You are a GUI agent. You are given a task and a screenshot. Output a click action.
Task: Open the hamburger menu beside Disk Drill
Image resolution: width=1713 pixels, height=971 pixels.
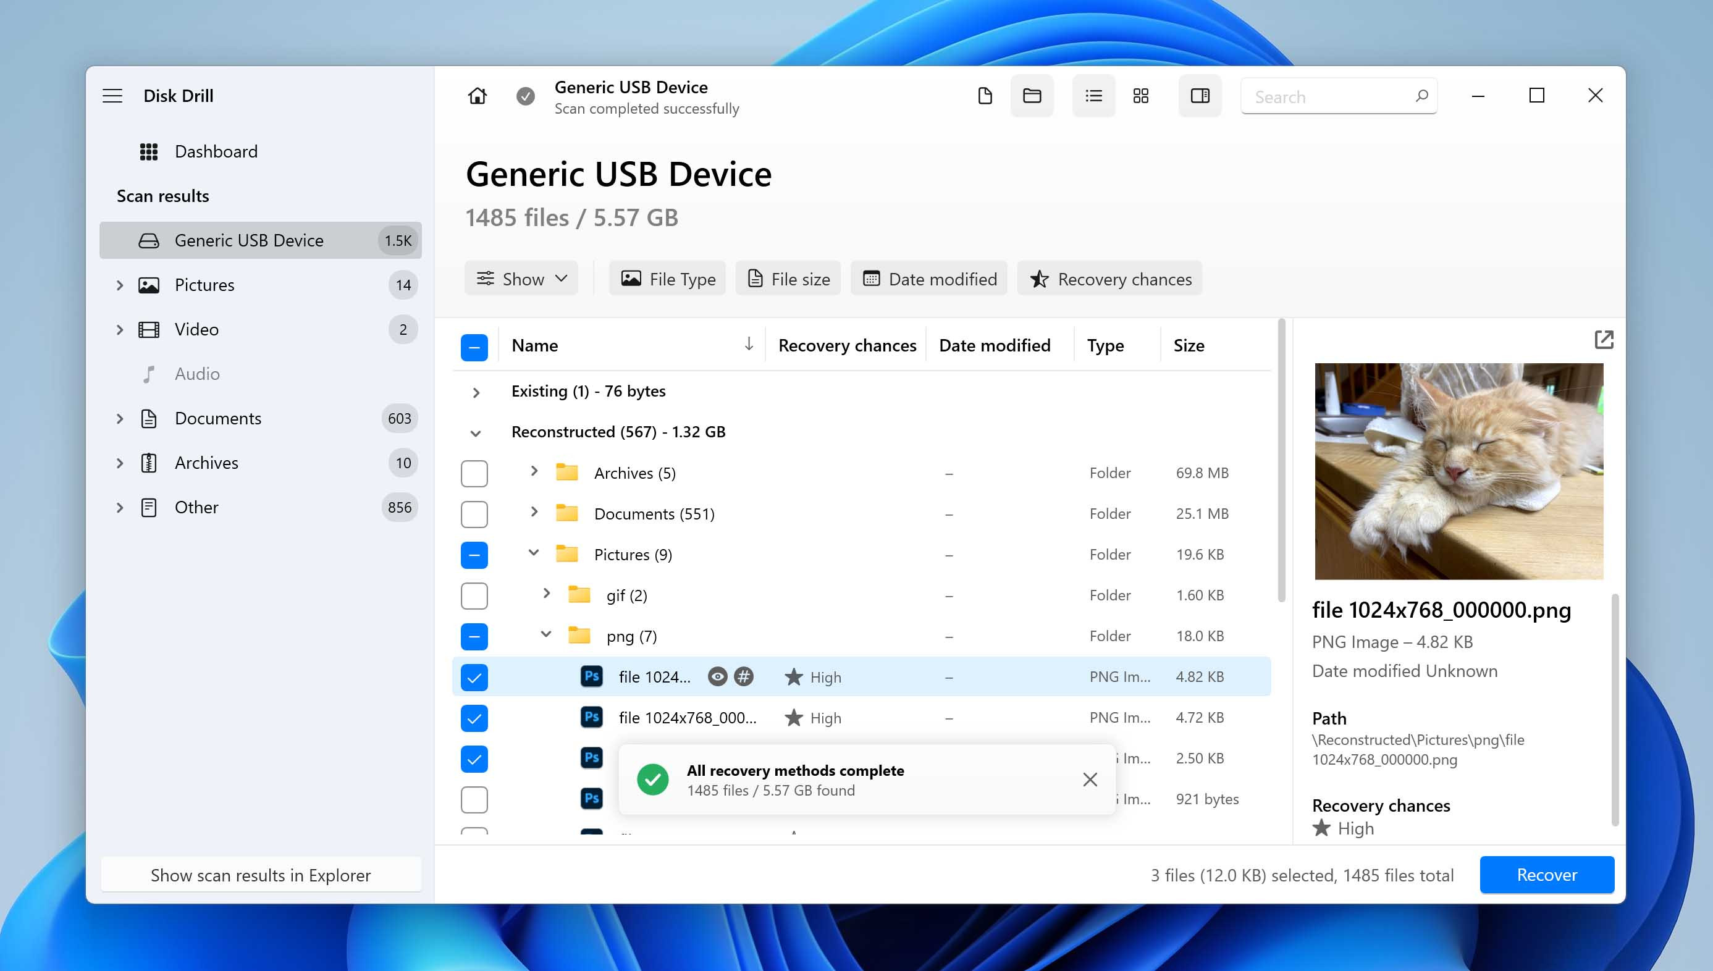coord(112,95)
